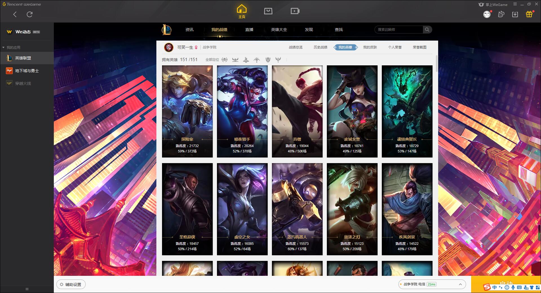Open the friends/music icon beside the avatar

(501, 14)
